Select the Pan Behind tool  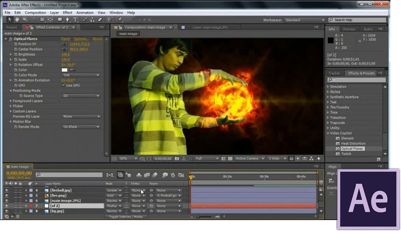click(50, 19)
